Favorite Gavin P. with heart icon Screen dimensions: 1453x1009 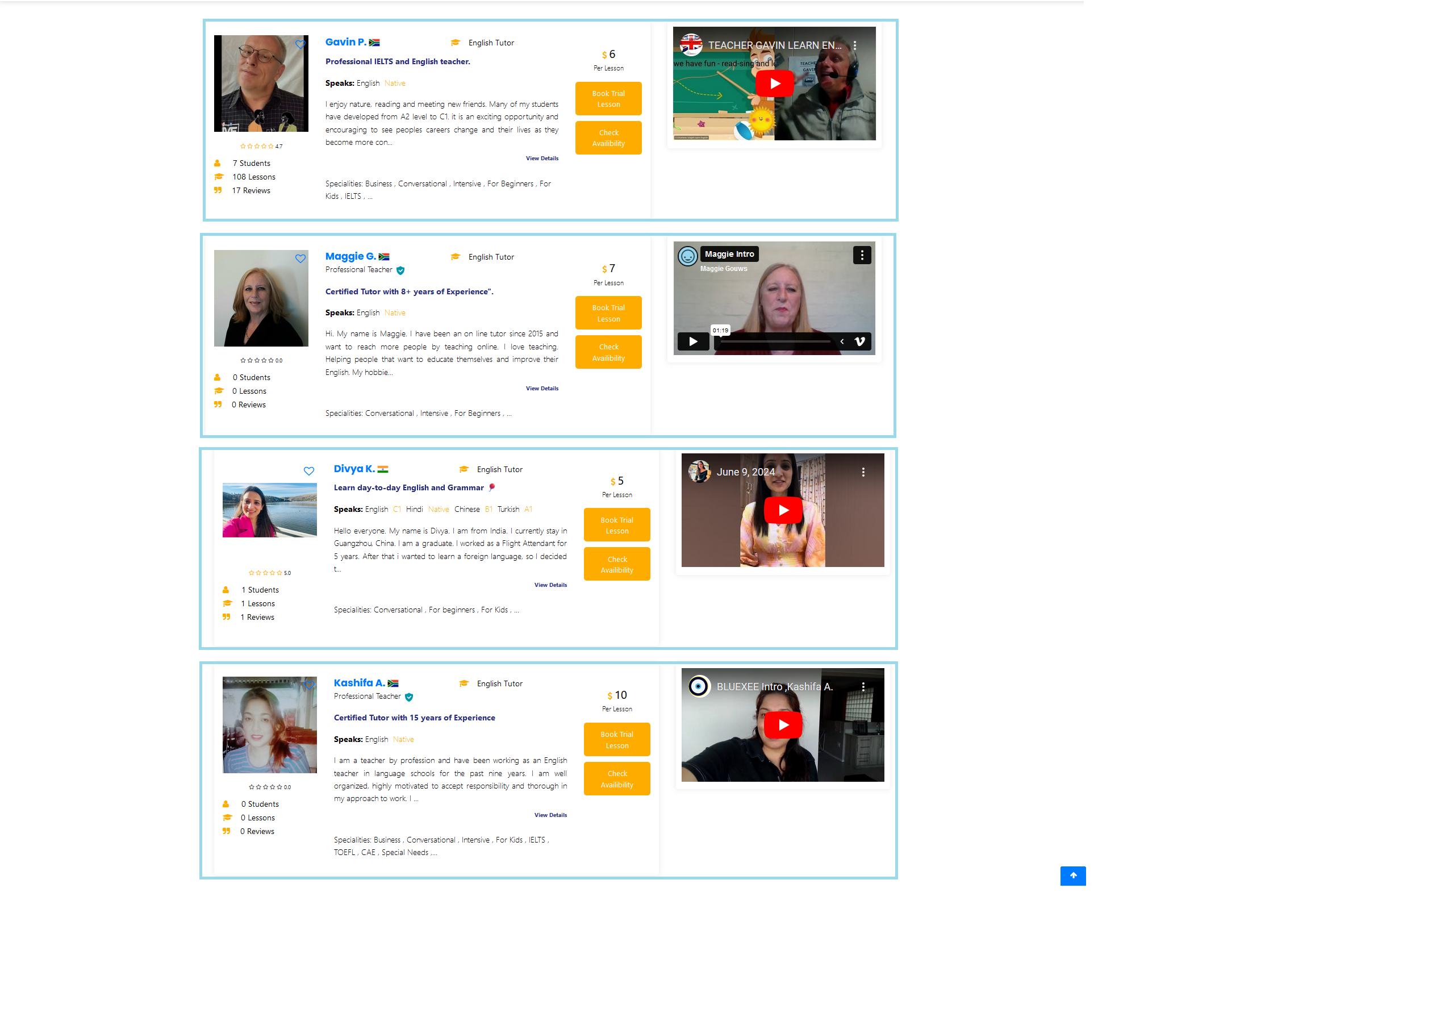(x=300, y=44)
